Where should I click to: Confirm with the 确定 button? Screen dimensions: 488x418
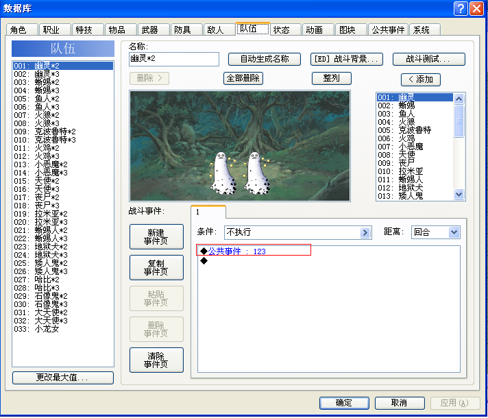click(x=344, y=403)
